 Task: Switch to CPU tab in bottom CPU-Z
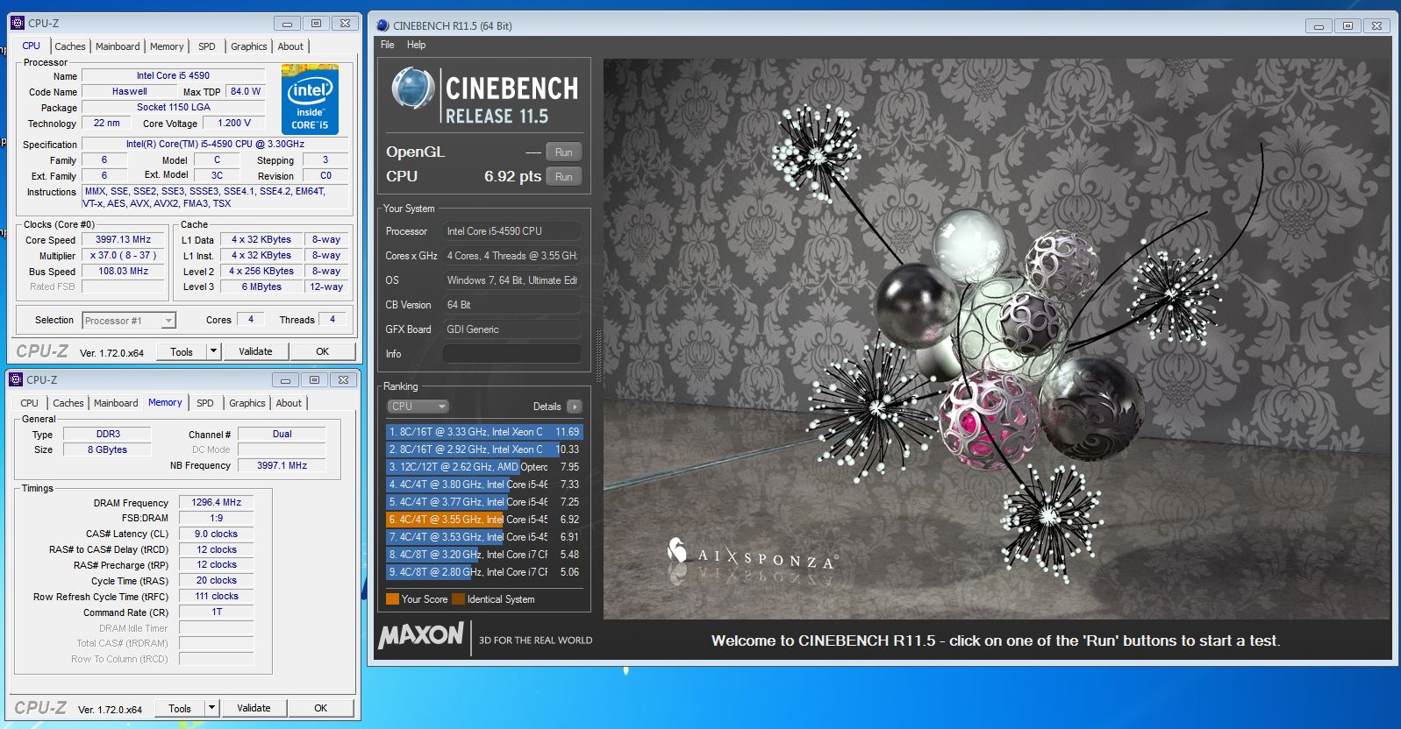[x=30, y=403]
